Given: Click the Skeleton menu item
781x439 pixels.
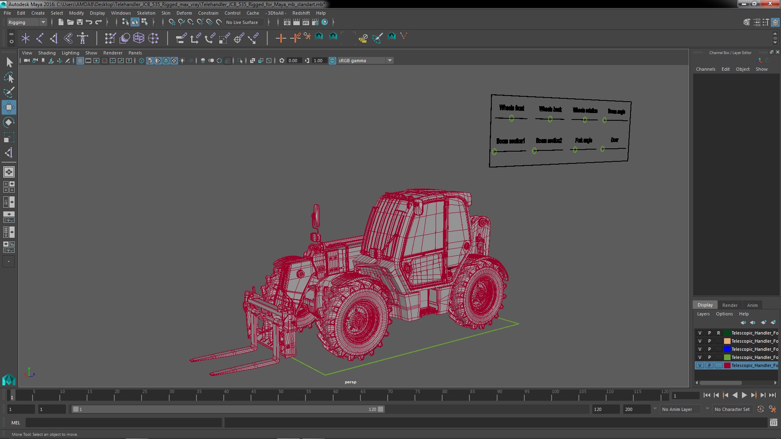Looking at the screenshot, I should pyautogui.click(x=146, y=12).
